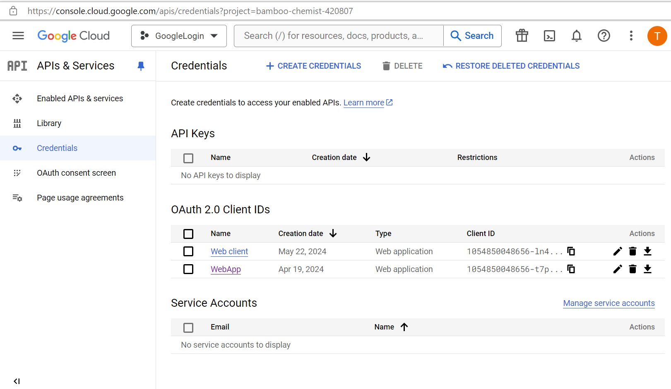Open the Library page

pyautogui.click(x=49, y=123)
